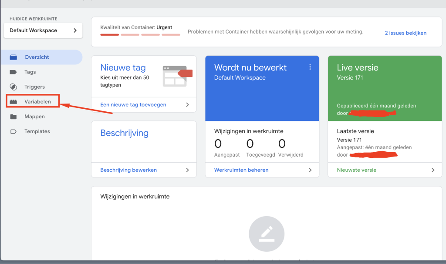Click the Toegevoegd count of 0
446x264 pixels.
click(250, 144)
